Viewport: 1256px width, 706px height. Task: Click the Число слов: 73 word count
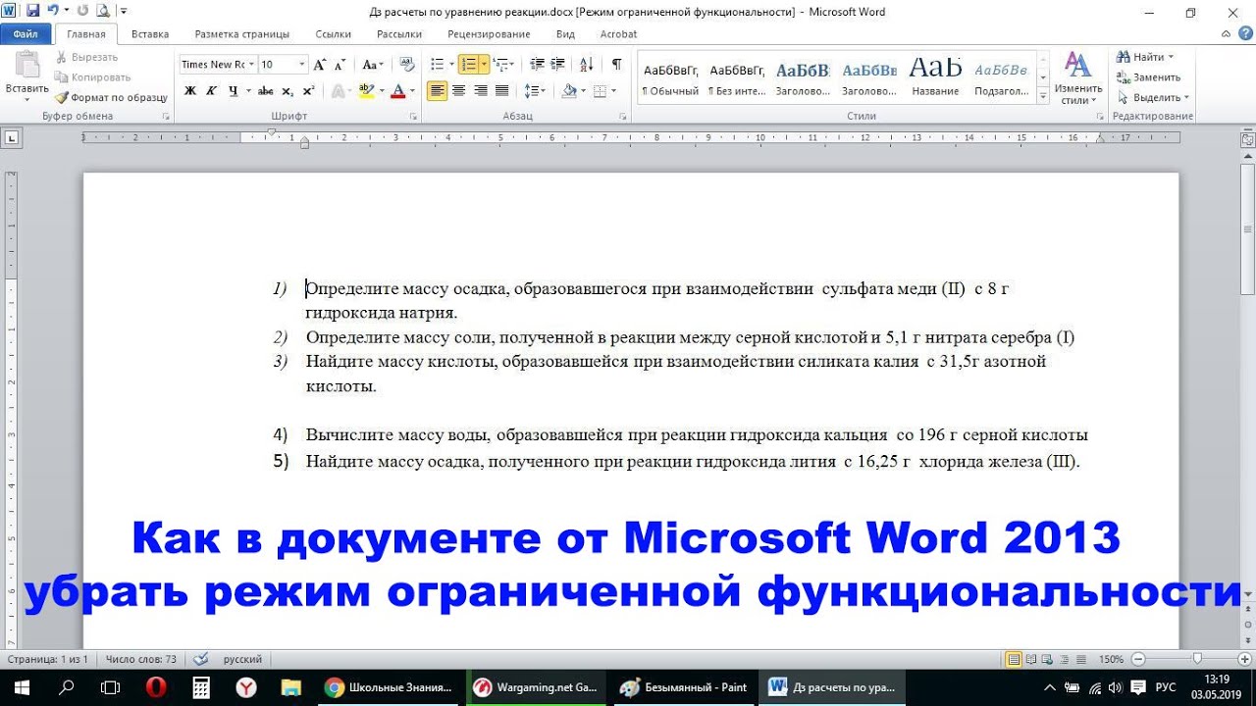[140, 659]
